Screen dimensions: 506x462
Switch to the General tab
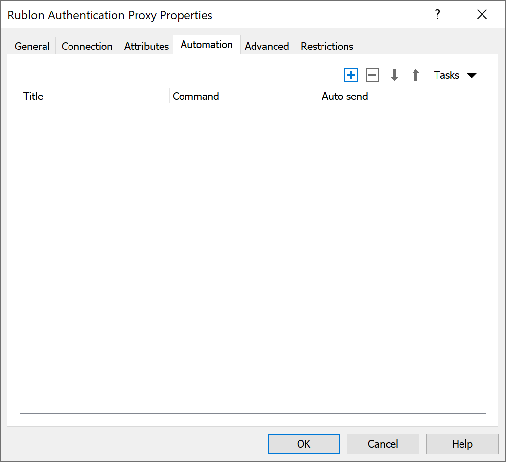32,46
